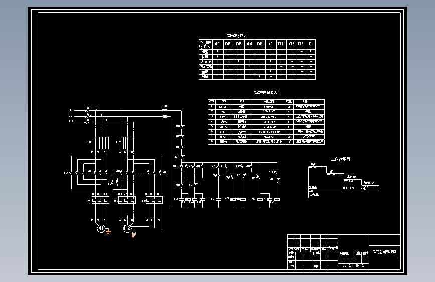The height and width of the screenshot is (282, 435).
Task: Click the '电气控制原理图' title block text
Action: coord(384,252)
